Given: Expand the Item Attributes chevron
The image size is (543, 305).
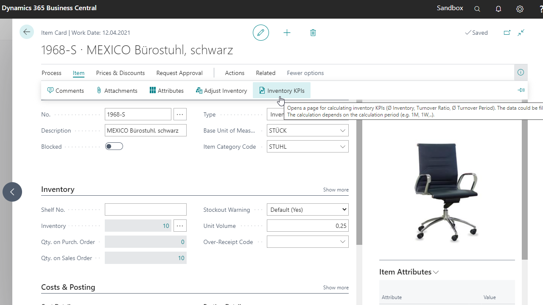Looking at the screenshot, I should [436, 272].
